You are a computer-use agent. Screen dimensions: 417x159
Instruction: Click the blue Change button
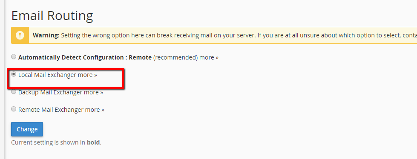click(27, 129)
